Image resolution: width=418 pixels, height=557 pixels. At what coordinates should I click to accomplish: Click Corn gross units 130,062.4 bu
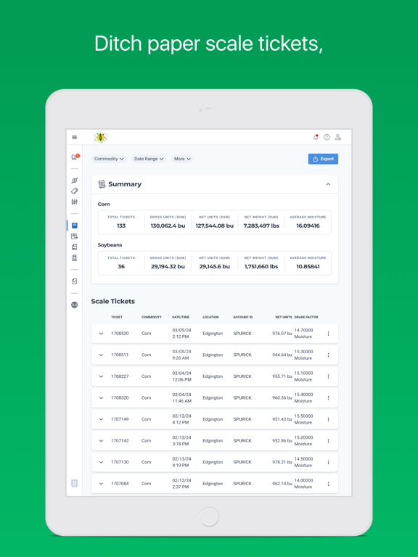click(168, 226)
